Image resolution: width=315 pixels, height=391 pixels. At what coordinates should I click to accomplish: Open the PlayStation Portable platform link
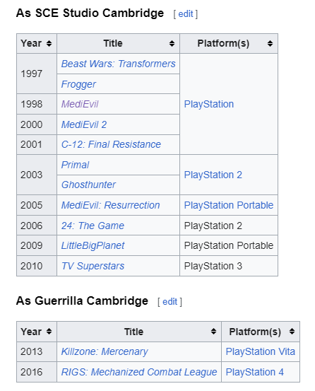229,205
